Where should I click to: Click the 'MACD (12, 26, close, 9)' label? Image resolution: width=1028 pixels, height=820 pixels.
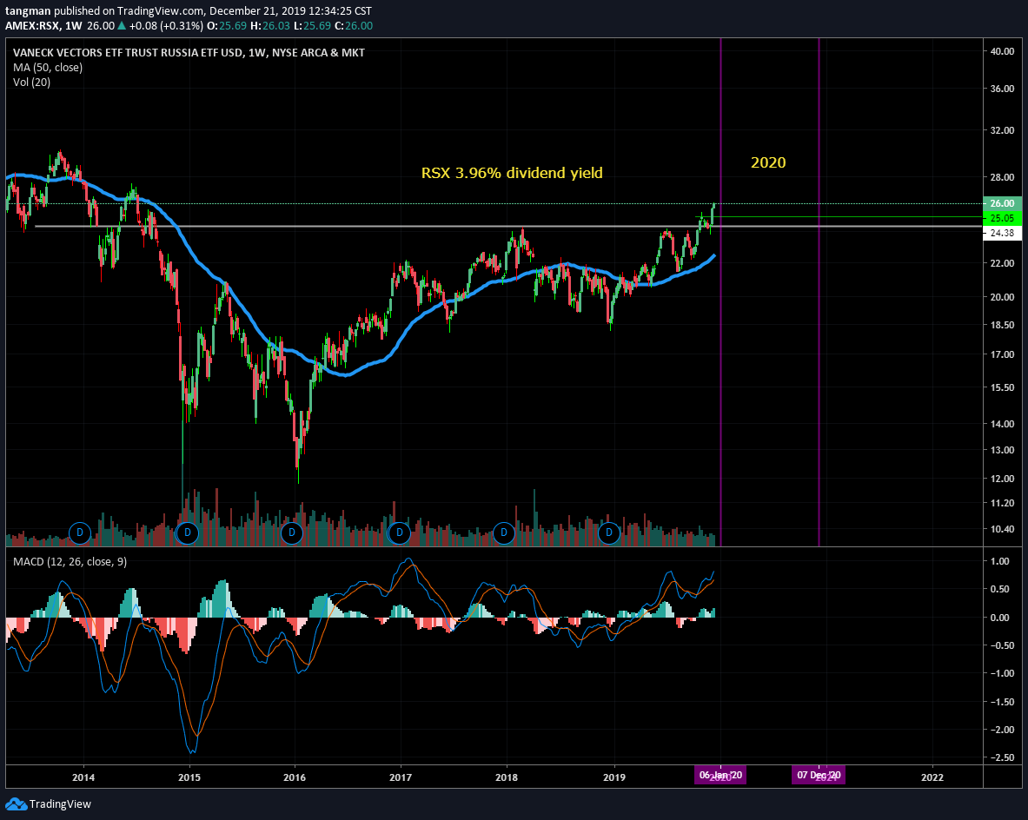70,562
